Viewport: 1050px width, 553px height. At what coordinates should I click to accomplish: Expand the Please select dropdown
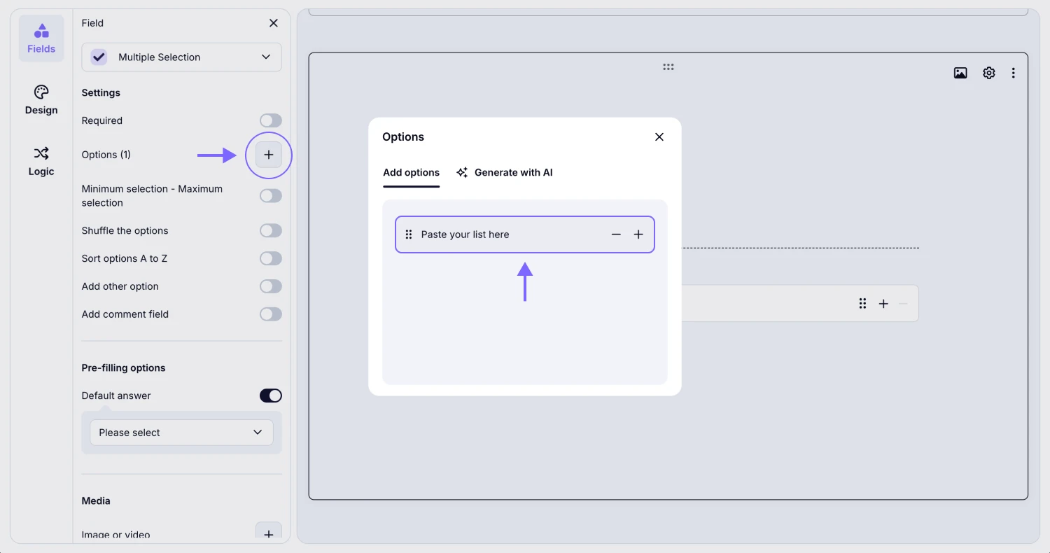(x=181, y=433)
